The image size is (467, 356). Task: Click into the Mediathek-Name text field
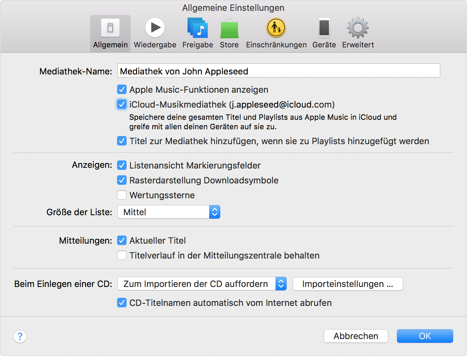coord(279,71)
